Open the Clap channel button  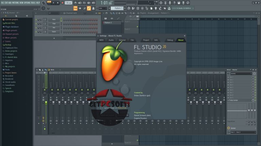tap(54, 24)
